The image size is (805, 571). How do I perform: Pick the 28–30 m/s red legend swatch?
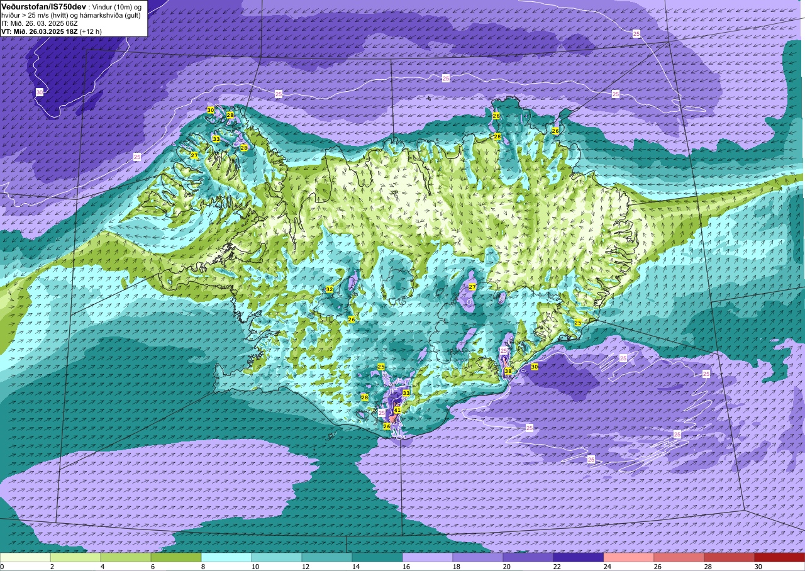[730, 557]
